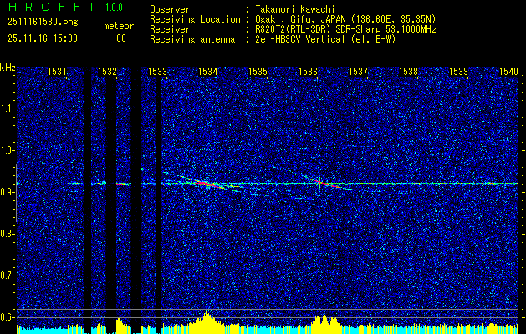Click the red meteor echo near 1534
Viewport: 526px width, 334px height.
point(206,183)
